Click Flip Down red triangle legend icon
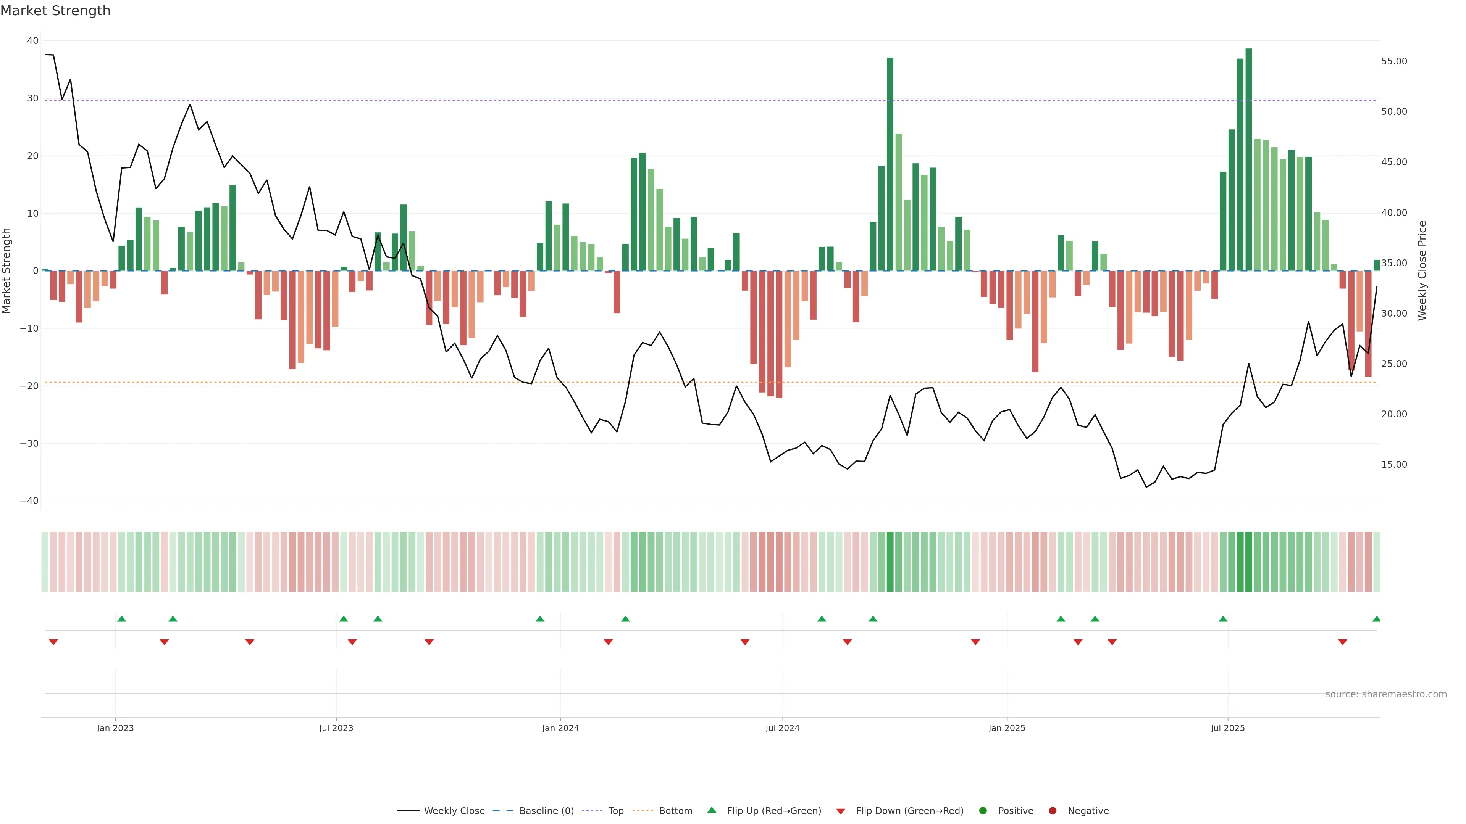Screen dimensions: 1466x824 click(840, 811)
